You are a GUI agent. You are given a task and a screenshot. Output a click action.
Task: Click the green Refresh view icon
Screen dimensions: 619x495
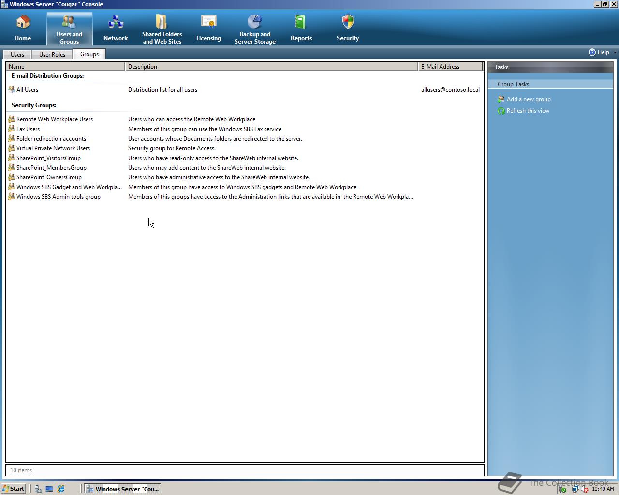[x=501, y=111]
